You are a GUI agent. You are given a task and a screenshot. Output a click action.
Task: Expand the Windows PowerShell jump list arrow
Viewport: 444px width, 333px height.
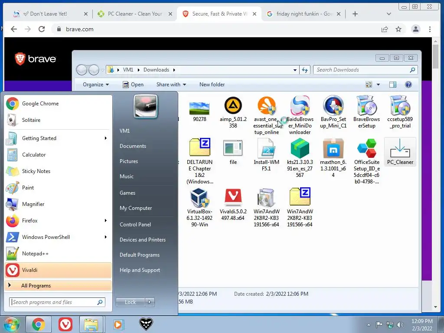106,237
